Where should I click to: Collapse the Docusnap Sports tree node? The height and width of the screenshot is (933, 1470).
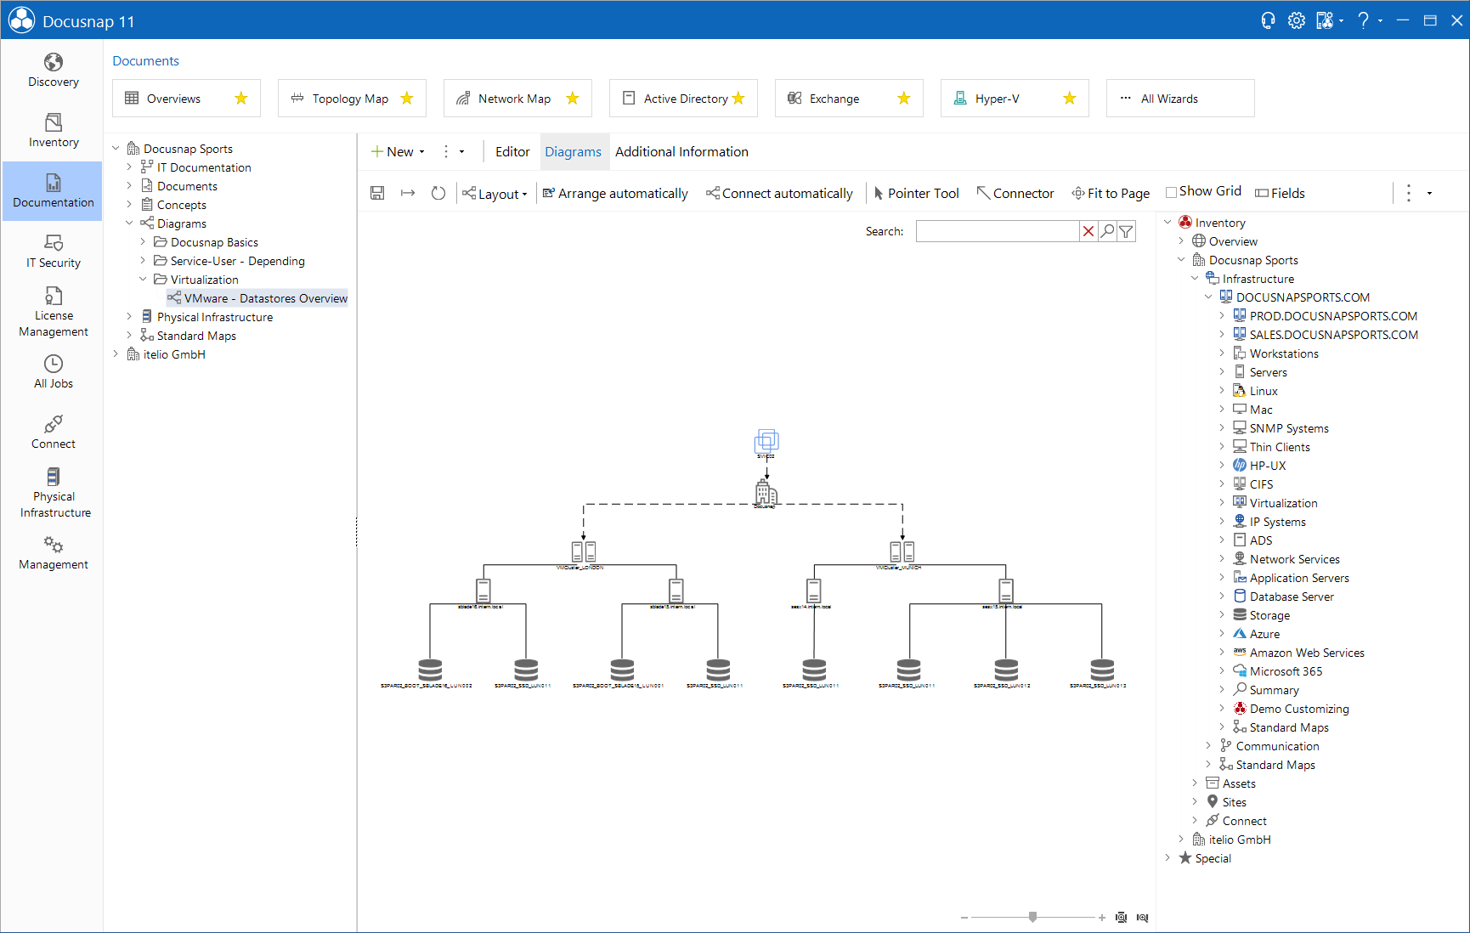[116, 149]
